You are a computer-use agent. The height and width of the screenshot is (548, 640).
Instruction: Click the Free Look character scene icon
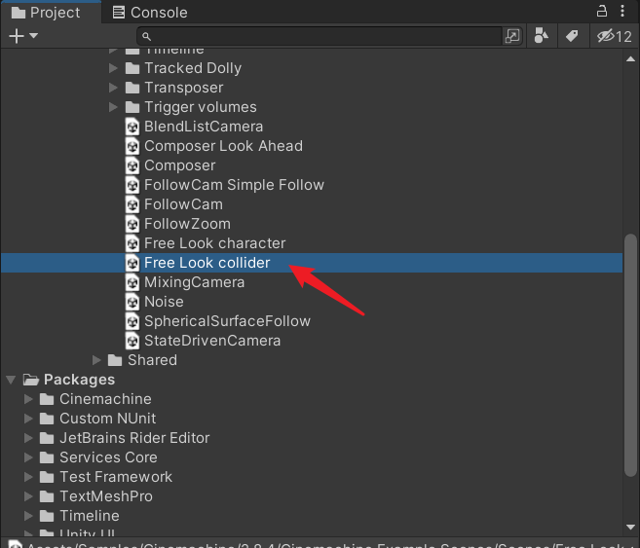132,243
